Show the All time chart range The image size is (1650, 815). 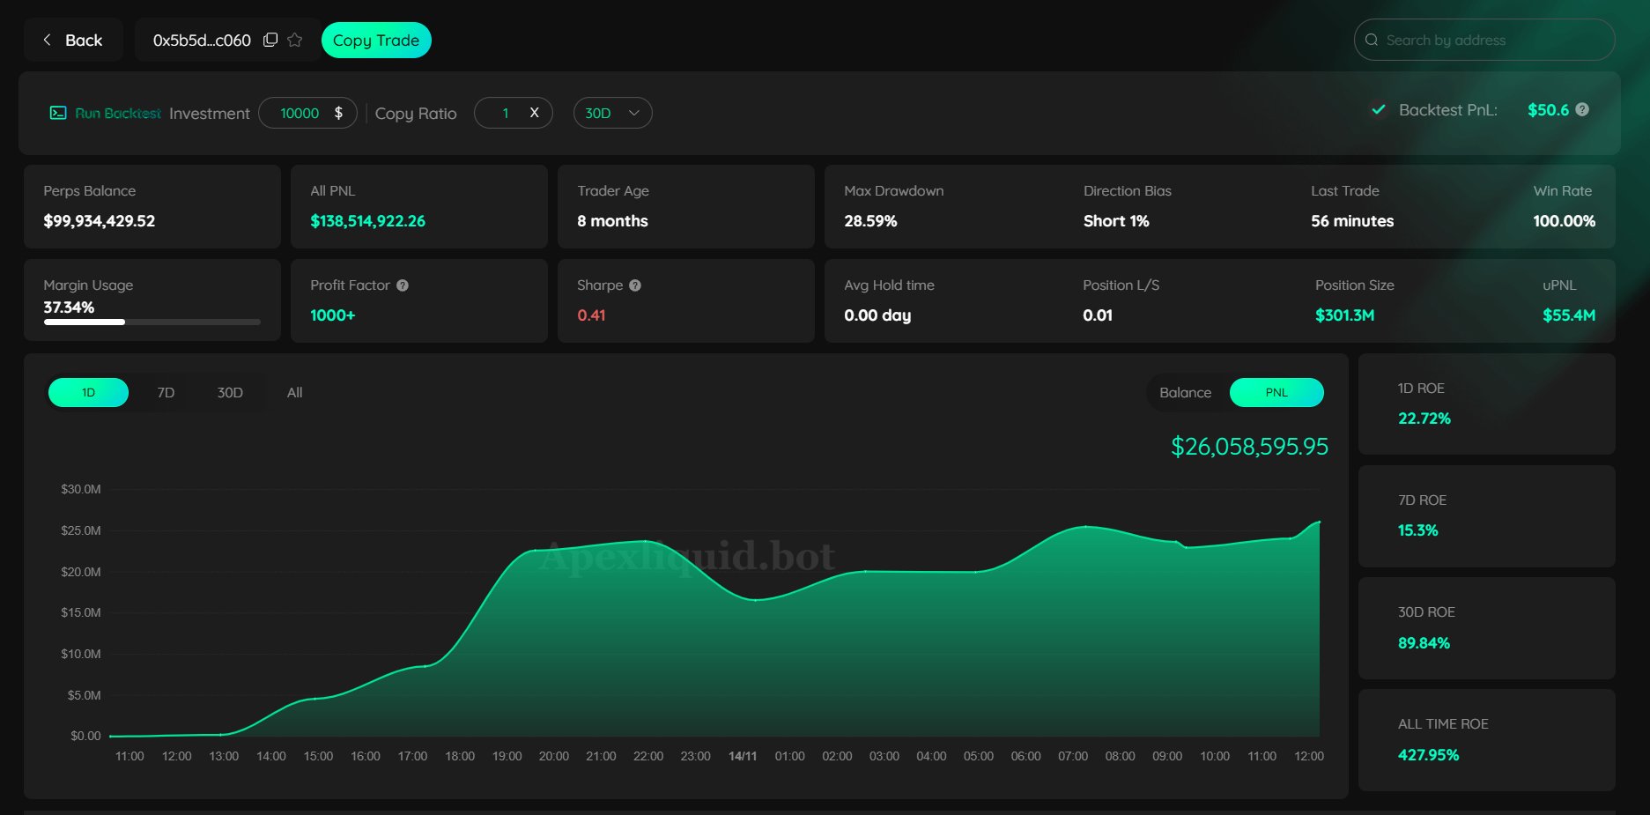(x=294, y=393)
